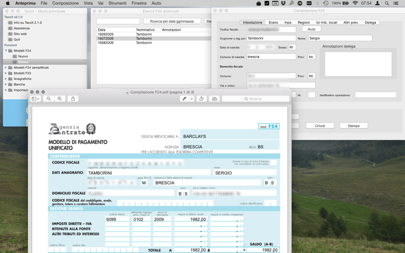The width and height of the screenshot is (405, 253).
Task: Click the Info su Taxxit 2.1.0 icon
Action: click(x=10, y=22)
